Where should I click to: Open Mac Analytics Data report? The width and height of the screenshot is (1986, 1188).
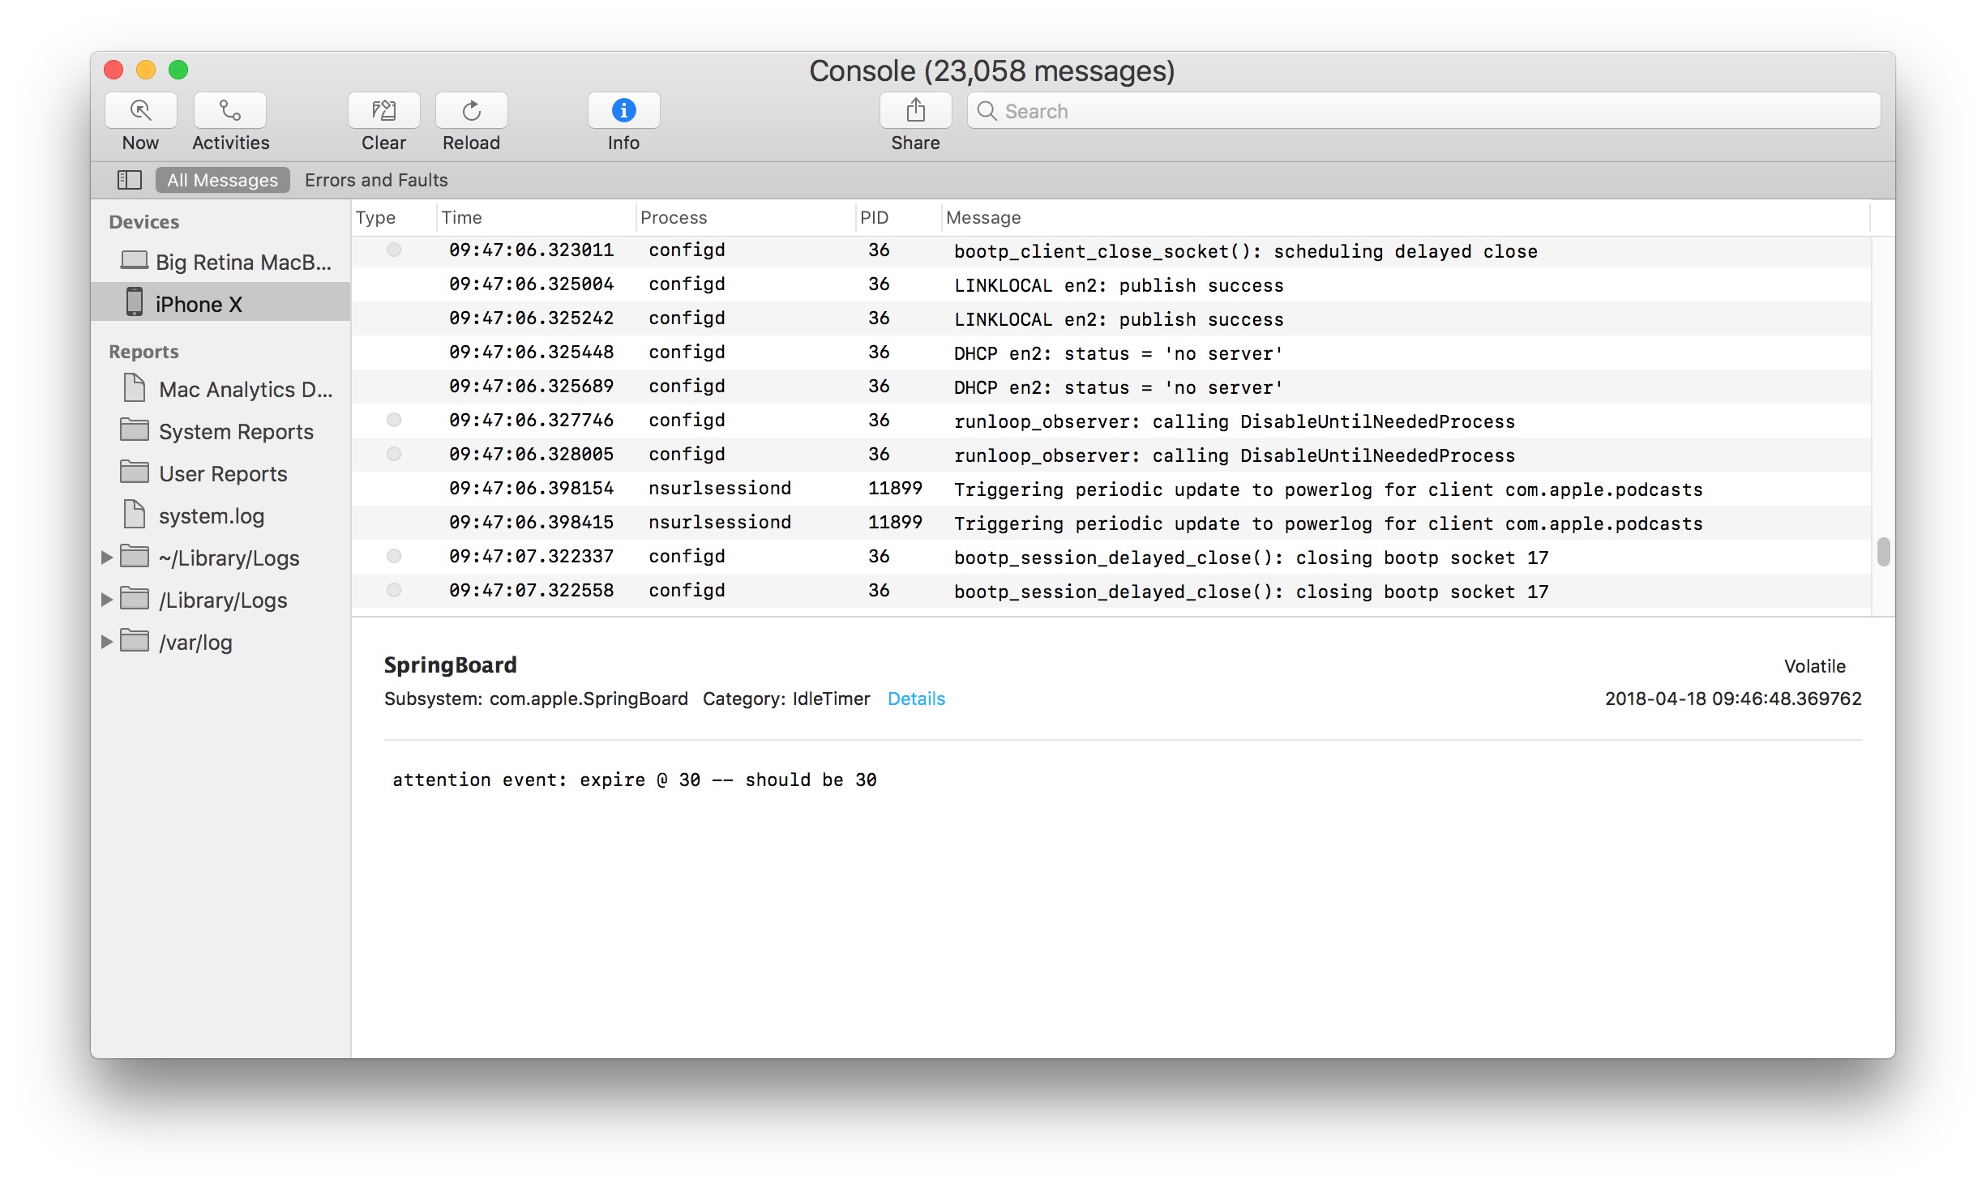[x=220, y=389]
